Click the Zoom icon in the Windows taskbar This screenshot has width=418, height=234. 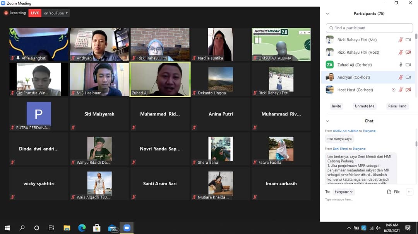[x=127, y=228]
